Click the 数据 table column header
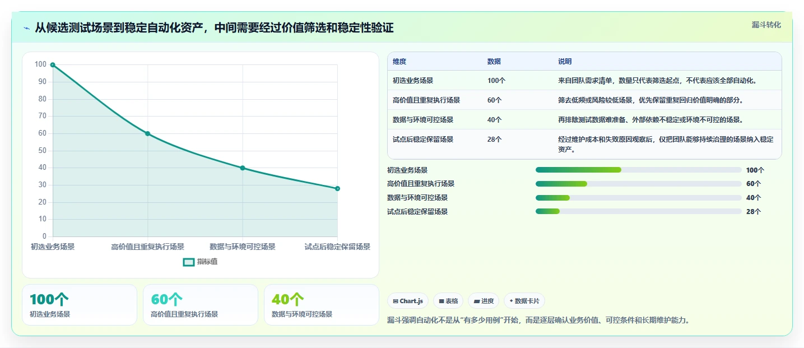This screenshot has height=348, width=804. coord(494,62)
